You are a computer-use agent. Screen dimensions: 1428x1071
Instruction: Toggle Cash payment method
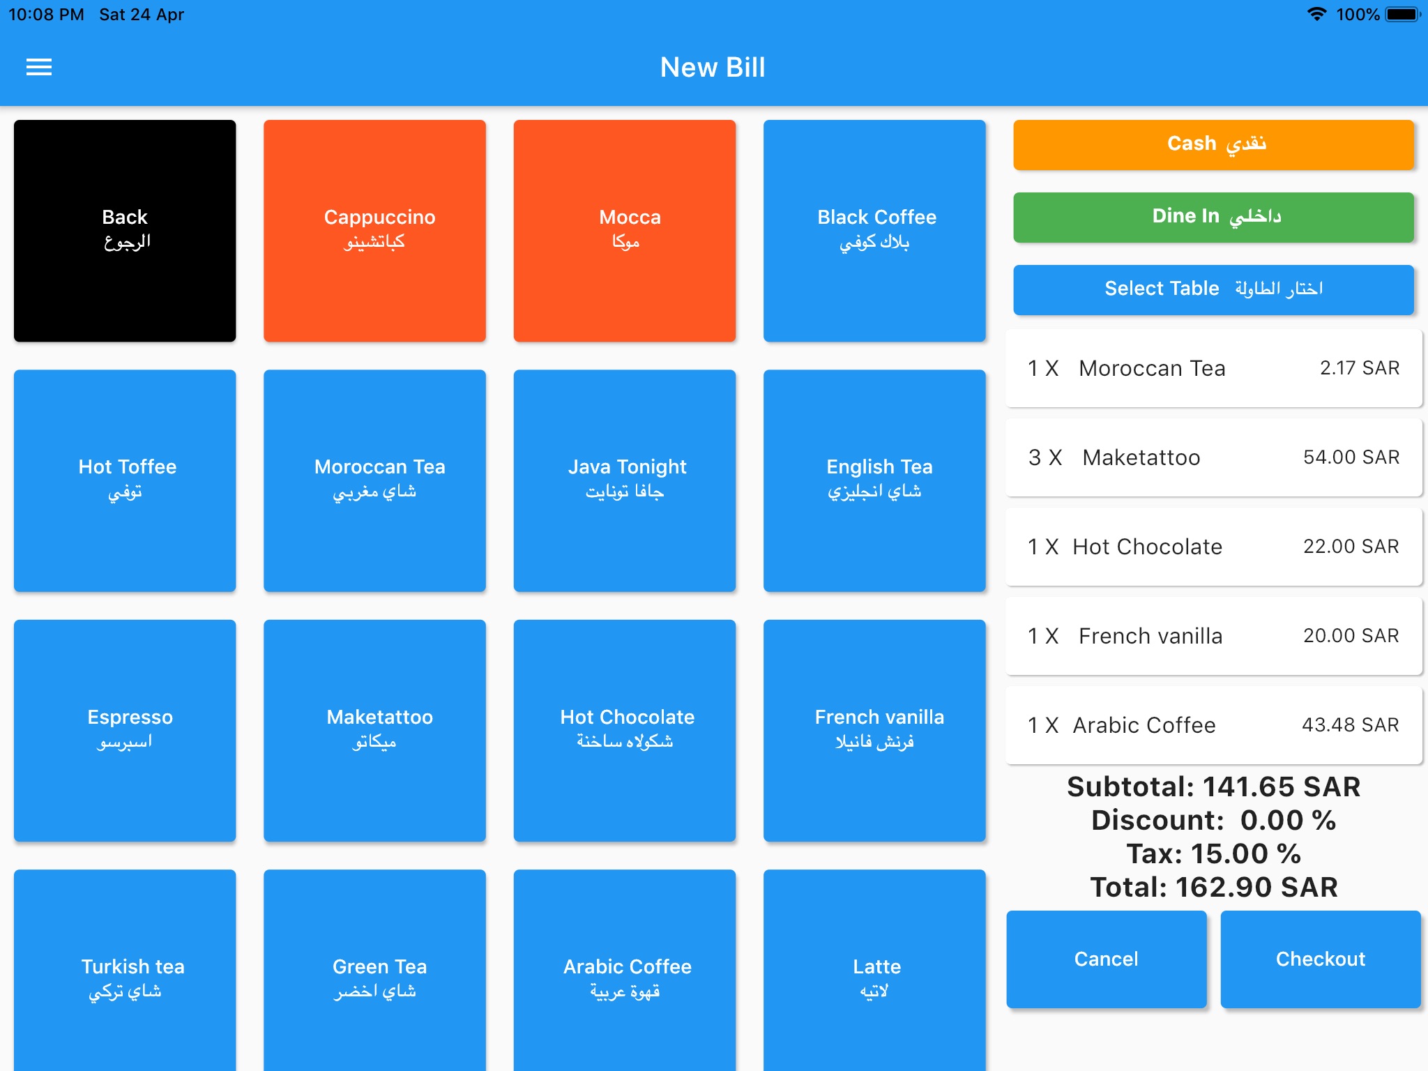pos(1215,143)
